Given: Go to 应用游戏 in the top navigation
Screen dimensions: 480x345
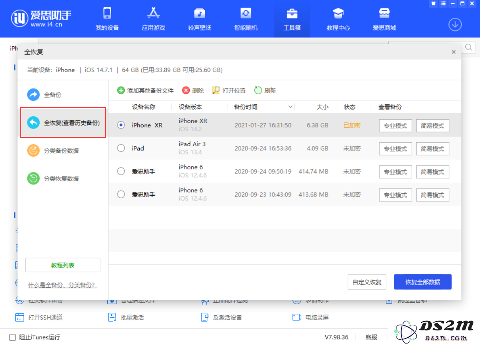Looking at the screenshot, I should coord(153,19).
